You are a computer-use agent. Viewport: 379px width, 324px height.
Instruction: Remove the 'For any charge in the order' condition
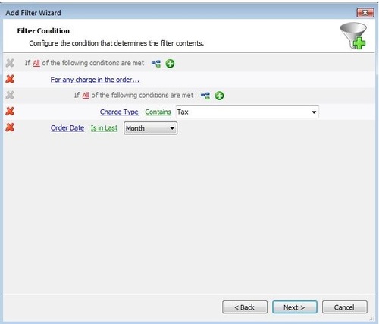(10, 79)
